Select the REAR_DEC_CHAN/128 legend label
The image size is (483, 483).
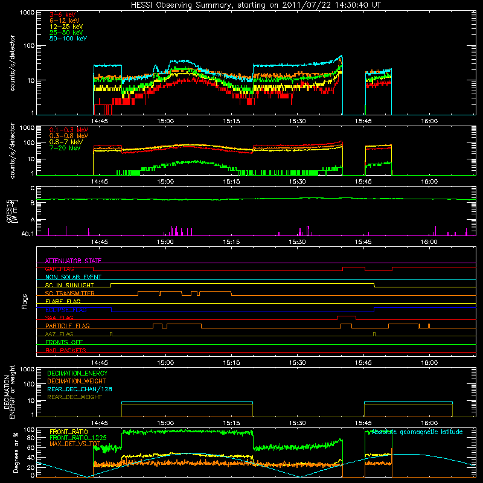(x=80, y=389)
